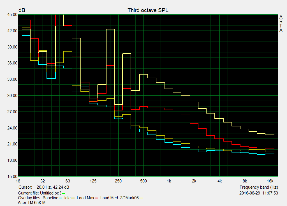Click the red Load Max legend swatch

tap(96, 198)
